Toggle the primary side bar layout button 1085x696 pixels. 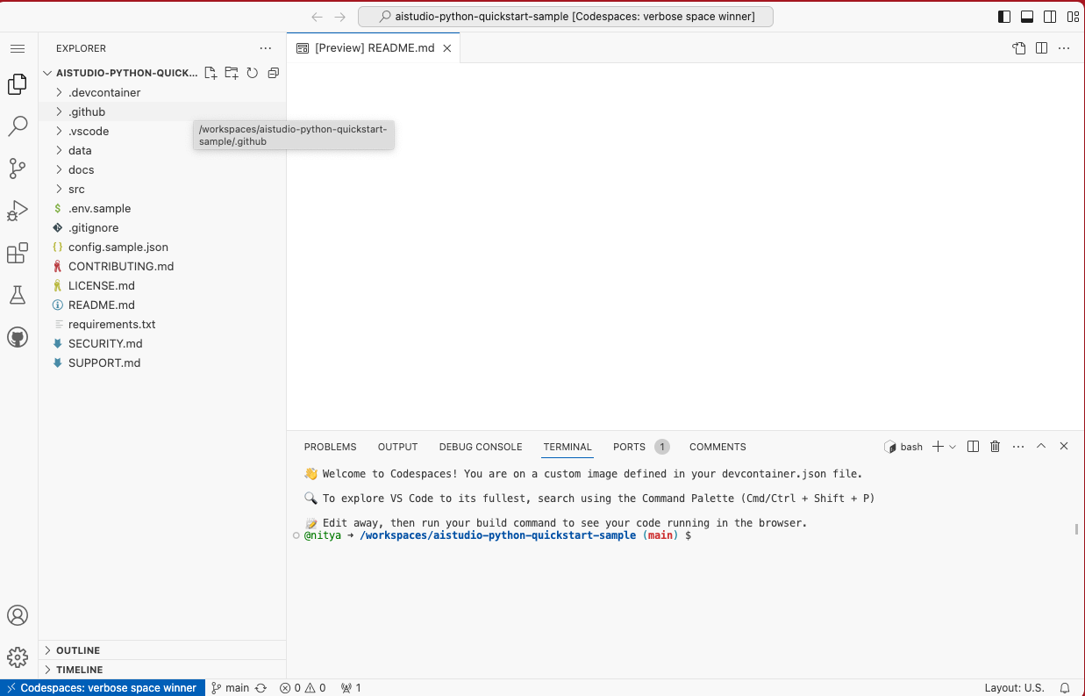click(1004, 17)
